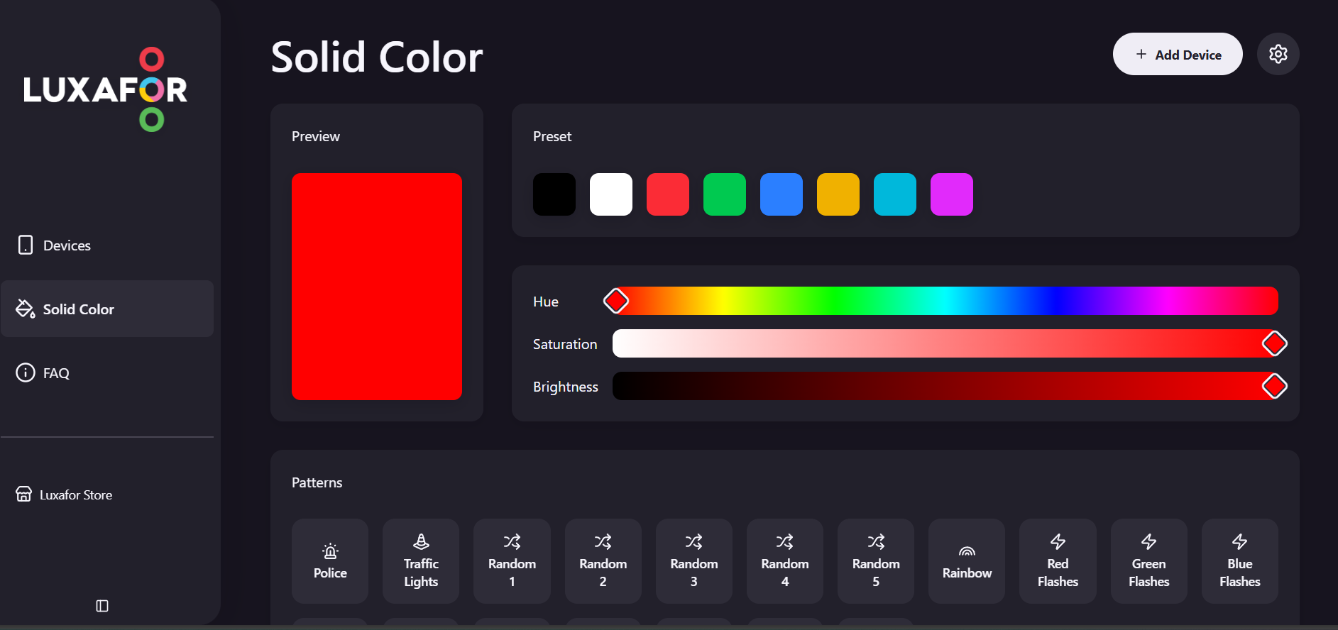Trigger the Red Flashes pattern
Image resolution: width=1338 pixels, height=630 pixels.
click(x=1058, y=561)
